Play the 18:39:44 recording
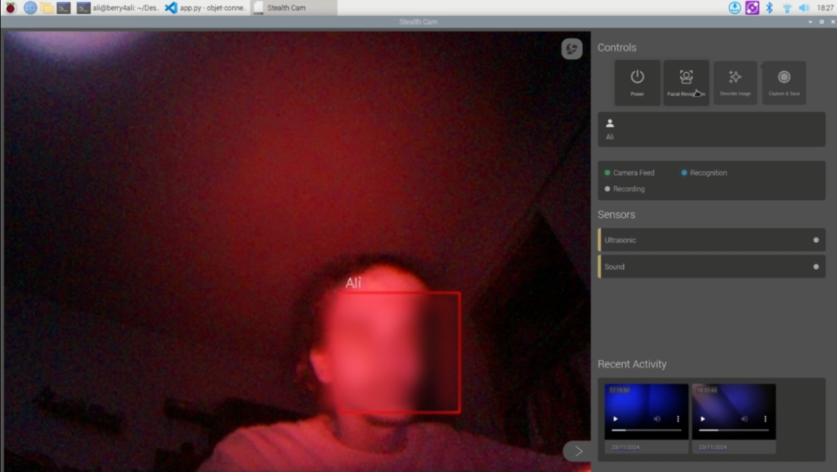Image resolution: width=837 pixels, height=472 pixels. point(703,419)
